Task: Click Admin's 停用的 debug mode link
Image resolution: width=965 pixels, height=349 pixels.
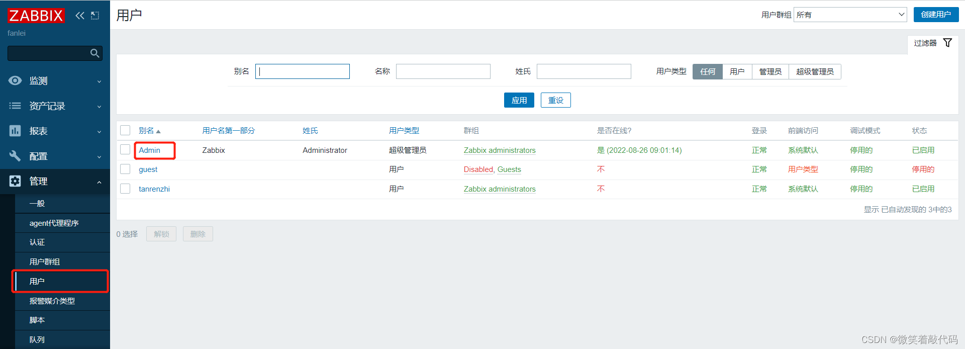Action: coord(861,150)
